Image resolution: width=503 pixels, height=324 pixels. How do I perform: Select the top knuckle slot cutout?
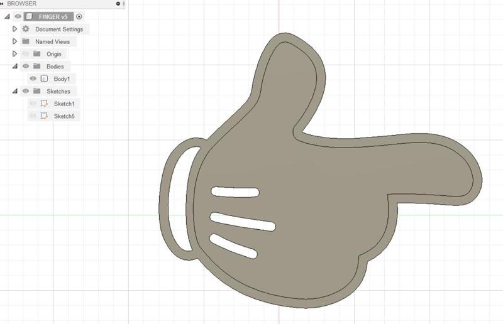click(235, 192)
